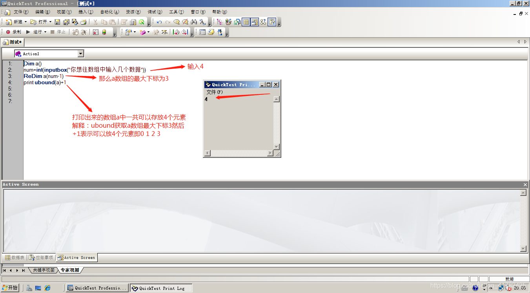Open 文件(F) menu in the Print Log window
This screenshot has height=293, width=530.
(x=215, y=92)
